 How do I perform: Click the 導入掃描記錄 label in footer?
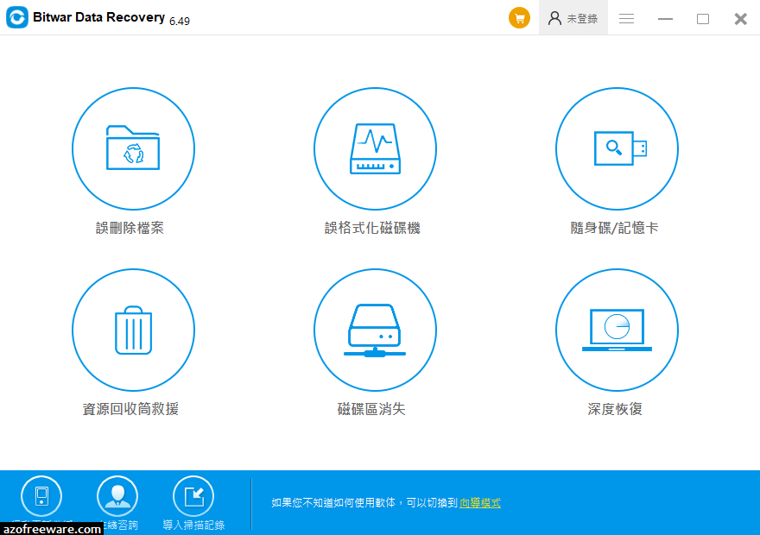point(193,525)
